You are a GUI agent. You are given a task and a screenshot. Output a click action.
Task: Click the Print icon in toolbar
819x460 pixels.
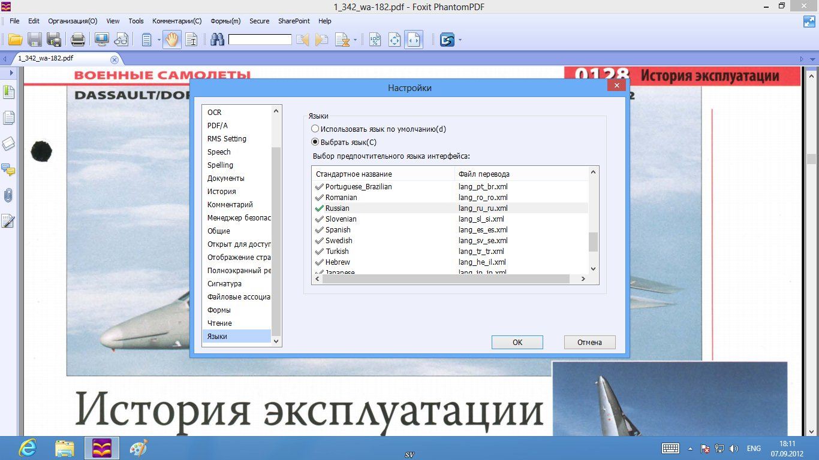coord(78,40)
